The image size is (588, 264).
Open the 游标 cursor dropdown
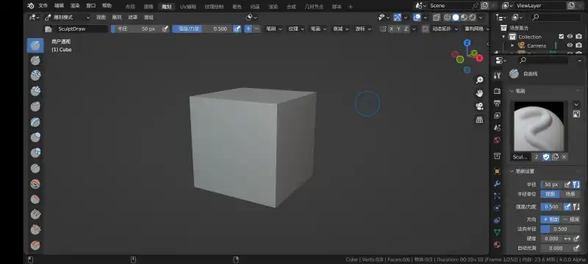363,29
